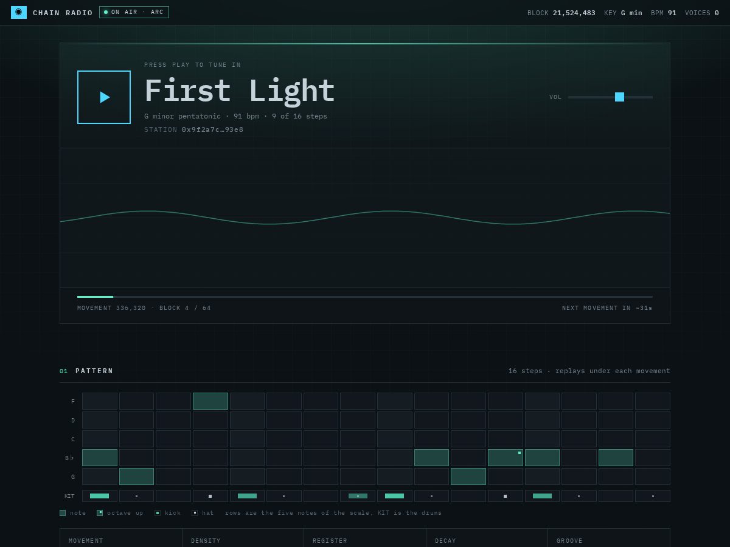
Task: Click the CHAIN RADIO brand name
Action: pyautogui.click(x=63, y=13)
